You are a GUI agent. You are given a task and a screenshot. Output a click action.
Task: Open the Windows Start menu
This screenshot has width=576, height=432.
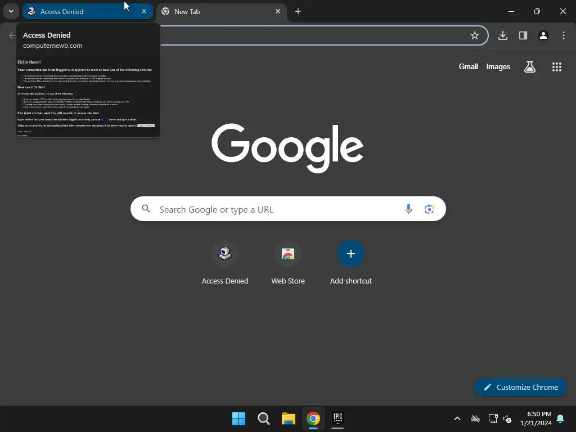pos(238,418)
